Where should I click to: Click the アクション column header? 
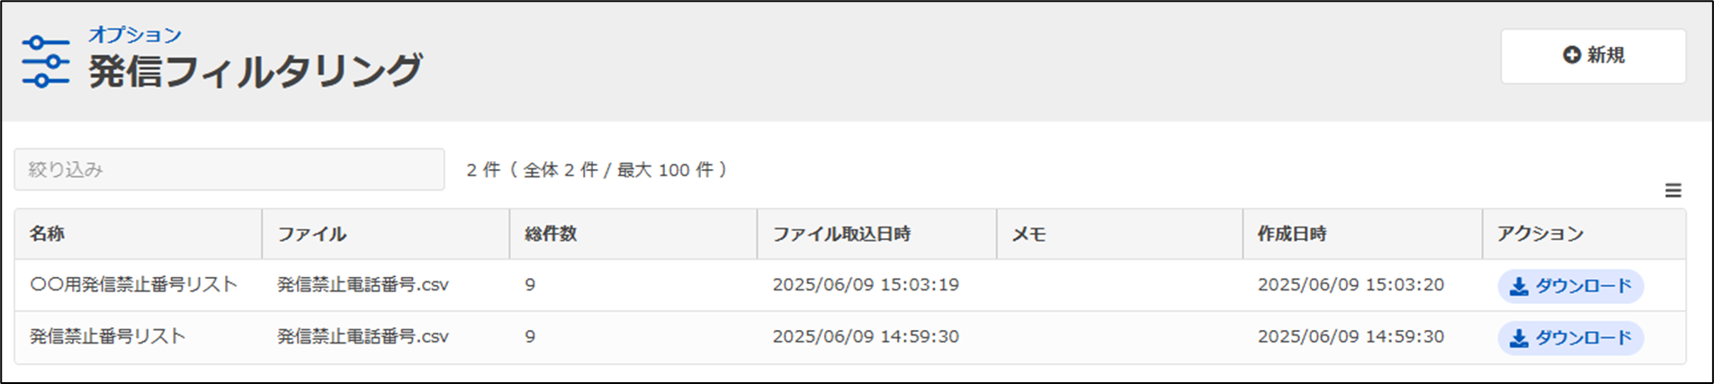pos(1539,234)
